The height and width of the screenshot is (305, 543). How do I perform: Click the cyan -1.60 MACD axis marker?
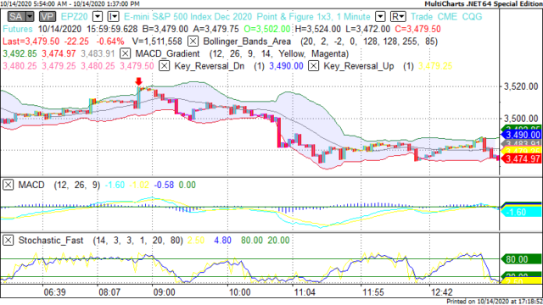point(521,212)
